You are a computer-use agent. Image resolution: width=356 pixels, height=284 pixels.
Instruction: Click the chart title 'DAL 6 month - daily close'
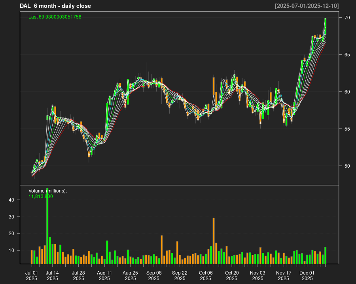[x=55, y=6]
